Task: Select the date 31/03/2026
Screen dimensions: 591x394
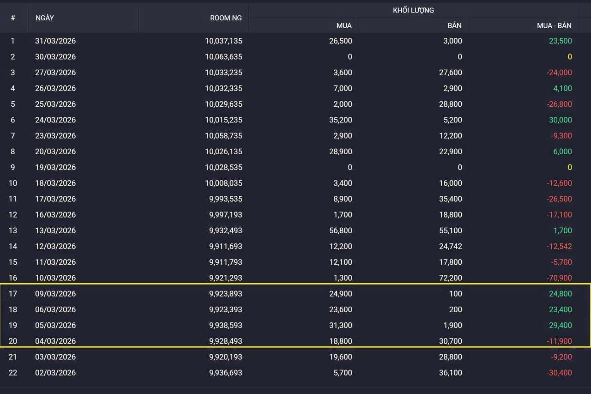Action: tap(55, 41)
